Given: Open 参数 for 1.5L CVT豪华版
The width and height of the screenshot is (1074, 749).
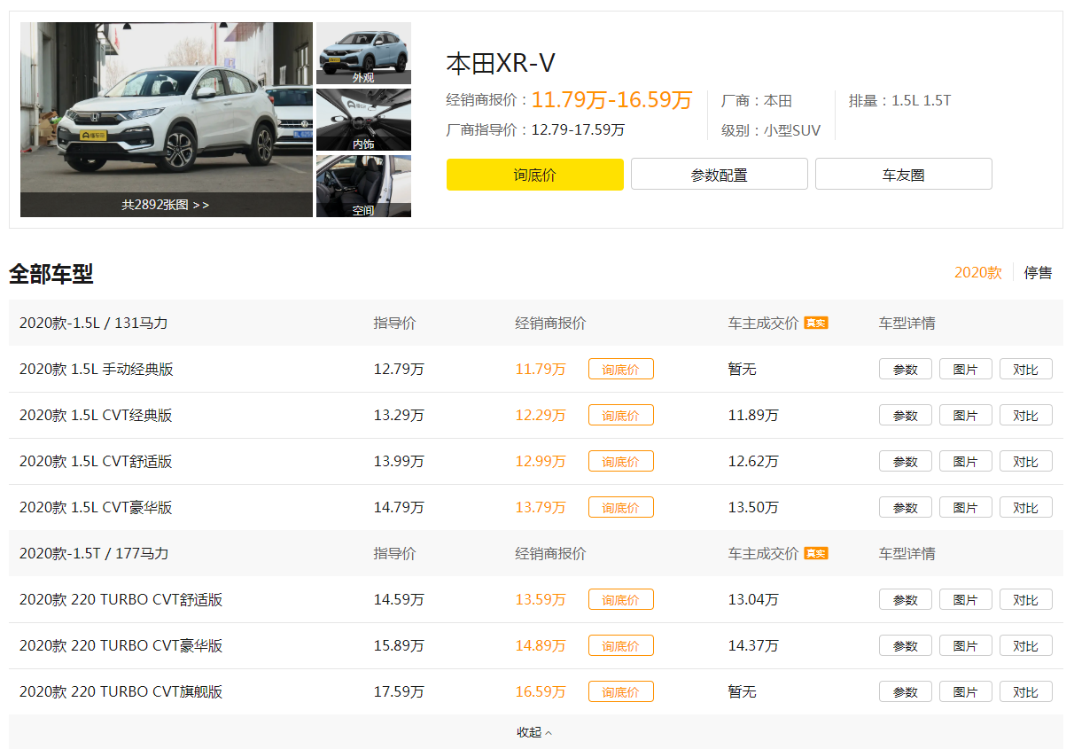Looking at the screenshot, I should coord(906,507).
